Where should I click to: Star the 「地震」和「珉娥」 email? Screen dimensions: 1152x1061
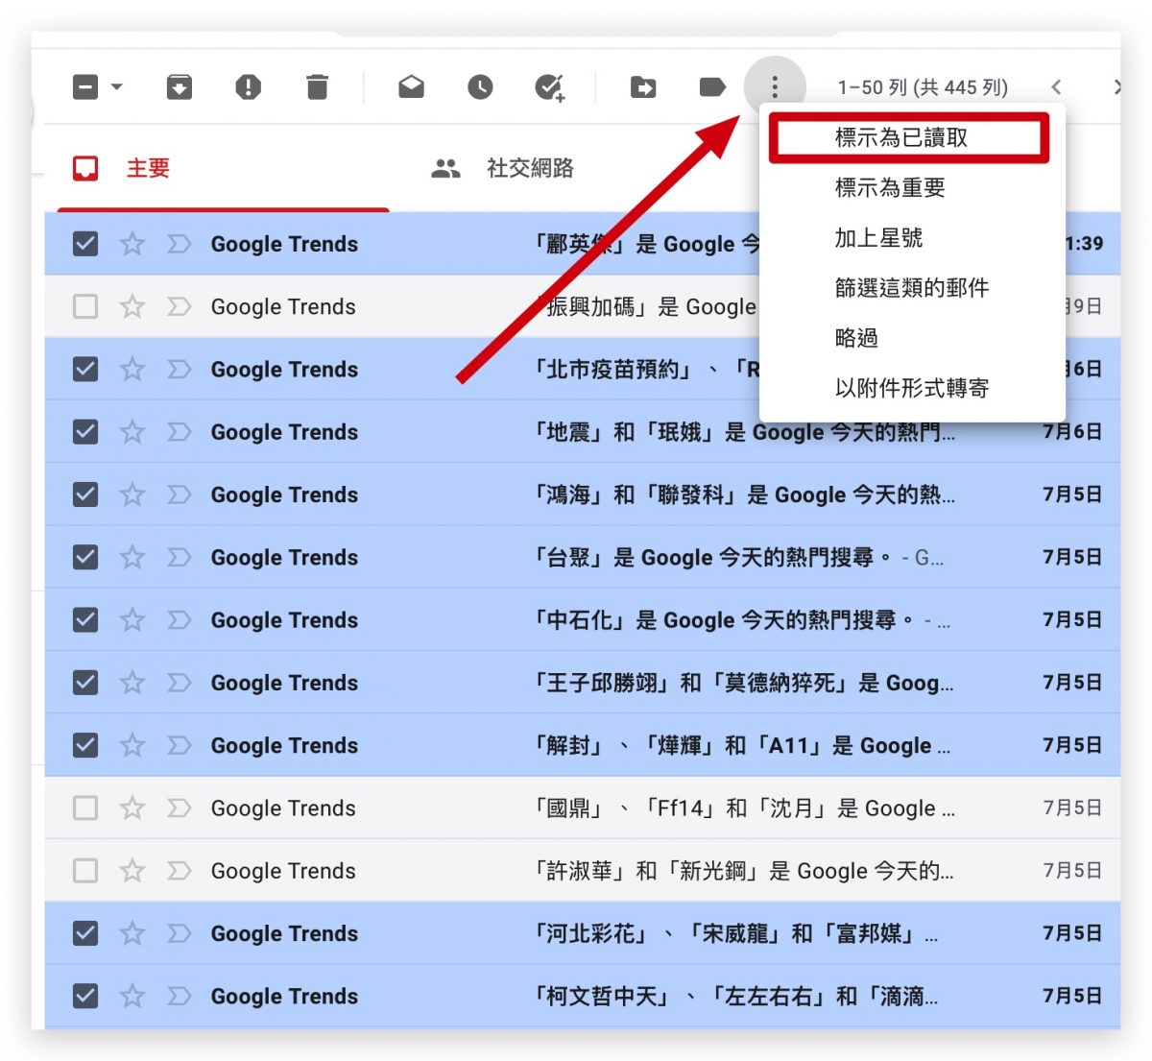[132, 432]
